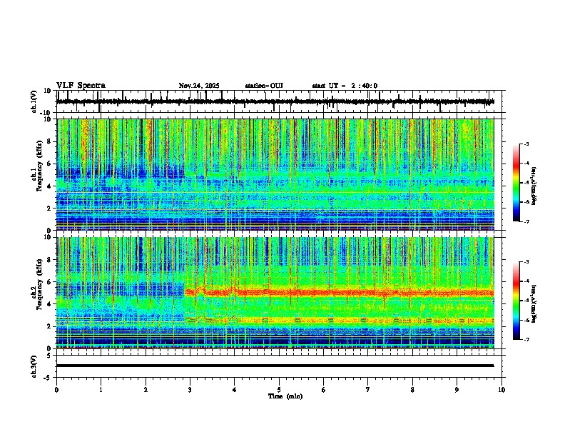
Task: Click ch.2 color scale PSD label
Action: click(x=534, y=303)
